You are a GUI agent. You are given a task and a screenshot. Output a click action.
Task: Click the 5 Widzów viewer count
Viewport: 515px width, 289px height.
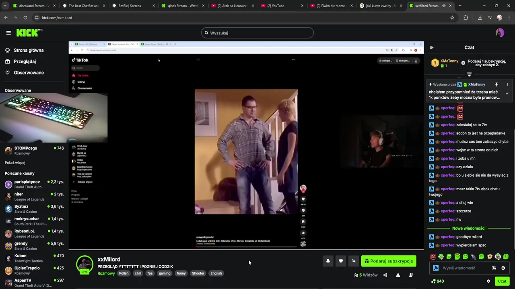pos(366,275)
